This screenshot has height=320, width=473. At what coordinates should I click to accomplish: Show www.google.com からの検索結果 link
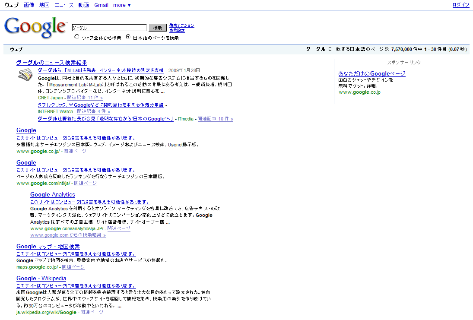68,235
